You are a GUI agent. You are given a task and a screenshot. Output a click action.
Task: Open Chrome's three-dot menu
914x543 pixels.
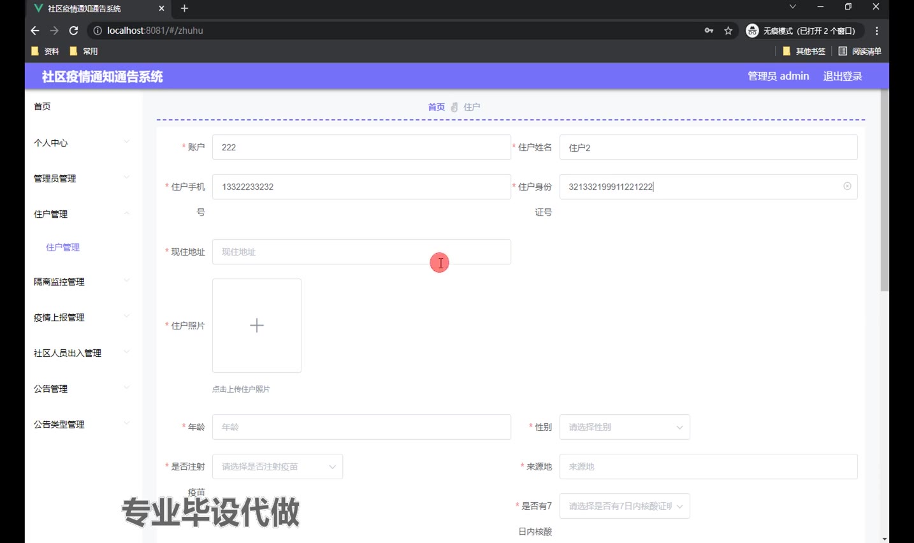point(877,31)
